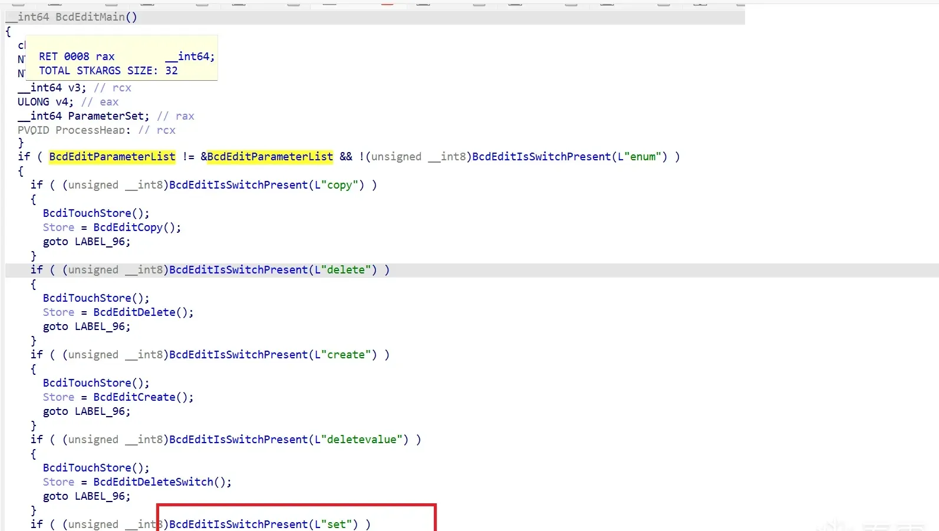Open the BcdEditDelete function call
The height and width of the screenshot is (531, 939).
pos(134,312)
